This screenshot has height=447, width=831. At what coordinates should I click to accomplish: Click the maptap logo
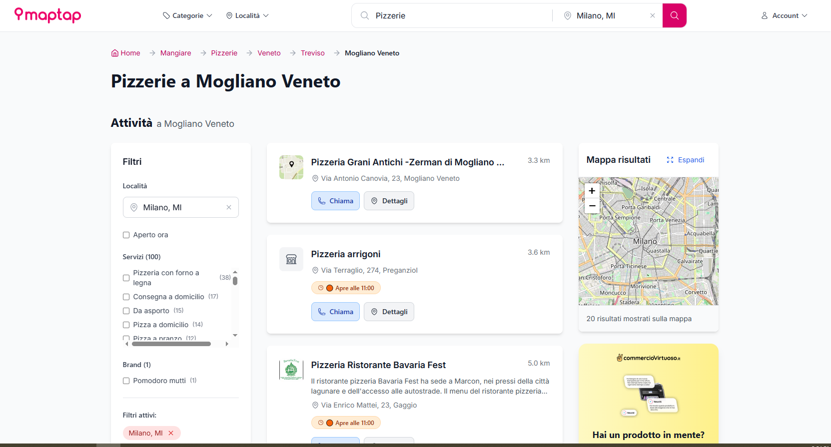47,15
